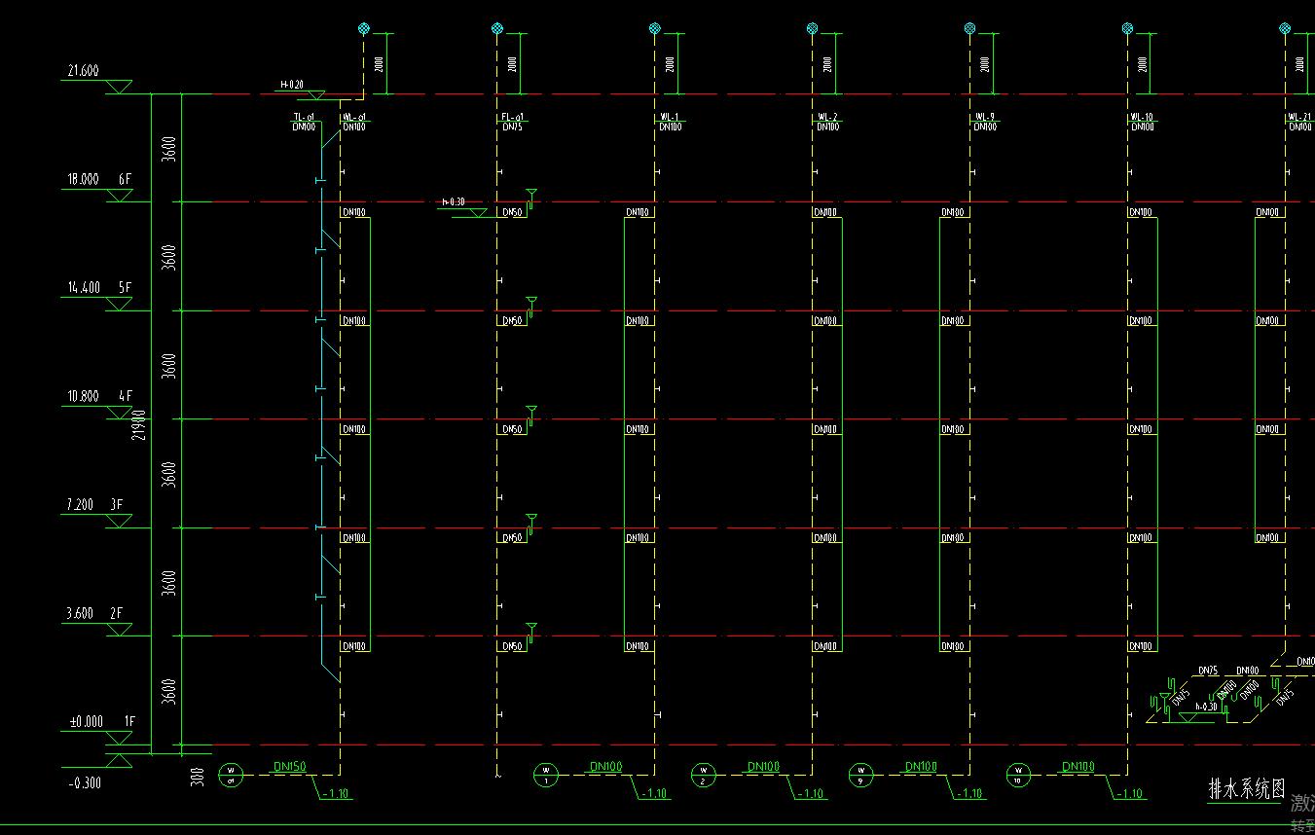Select the WL-2 riser label

click(x=826, y=118)
